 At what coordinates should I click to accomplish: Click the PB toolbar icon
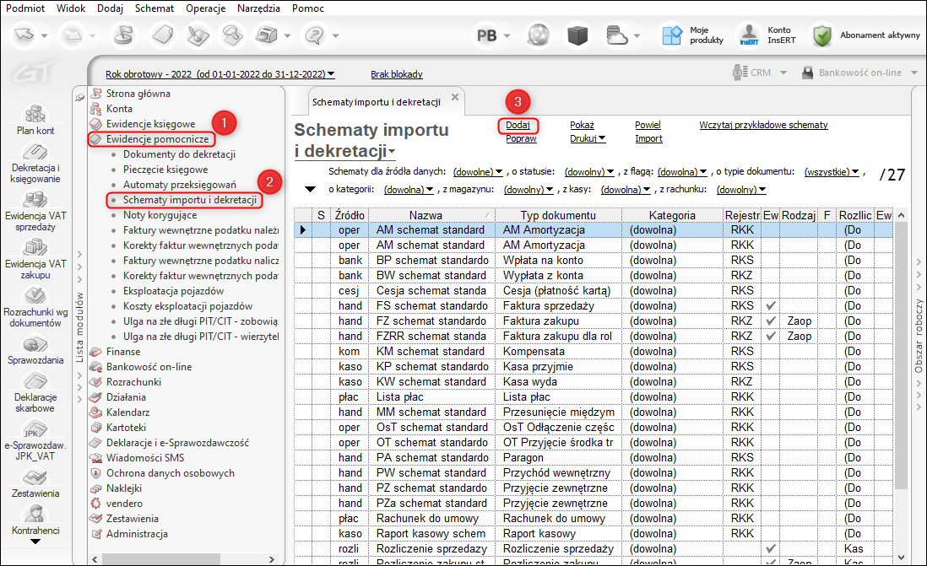487,35
